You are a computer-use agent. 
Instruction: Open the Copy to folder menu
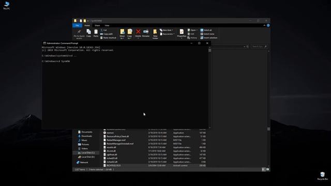click(130, 34)
